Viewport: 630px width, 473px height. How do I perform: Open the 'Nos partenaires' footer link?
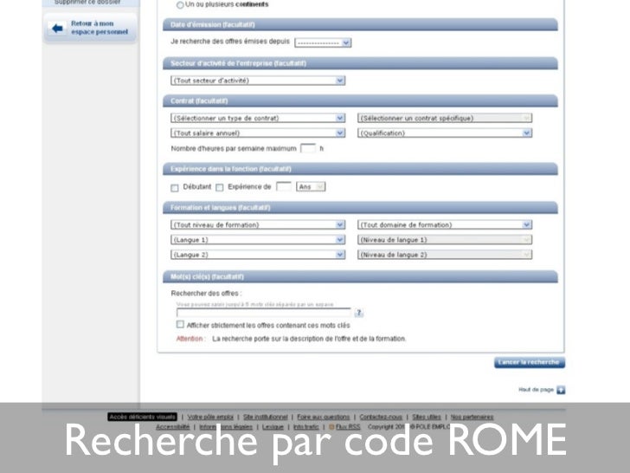coord(472,417)
